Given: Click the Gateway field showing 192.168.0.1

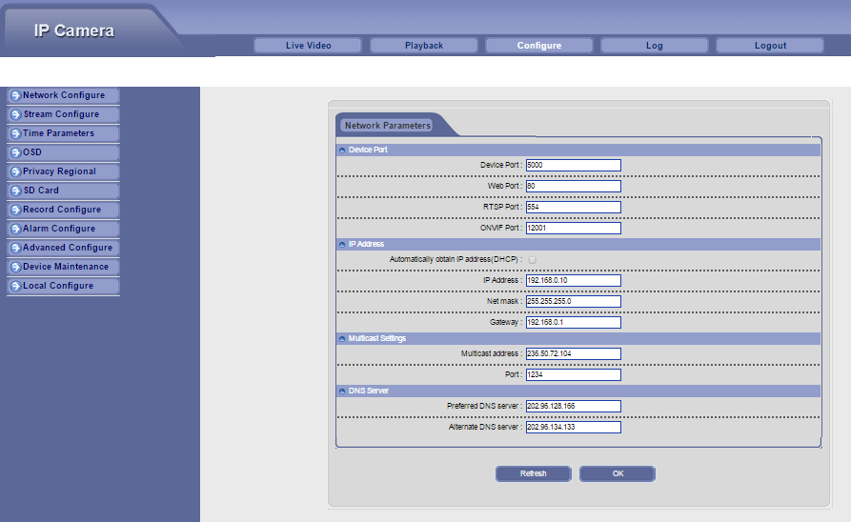Looking at the screenshot, I should click(x=573, y=322).
